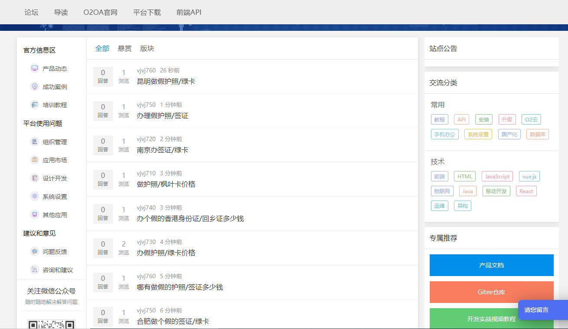Click the 应用市场 sidebar icon
Viewport: 568px width, 329px height.
click(x=35, y=160)
